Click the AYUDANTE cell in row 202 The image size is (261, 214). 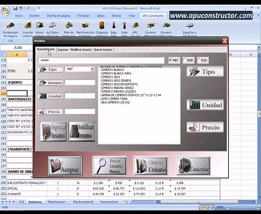click(x=27, y=194)
